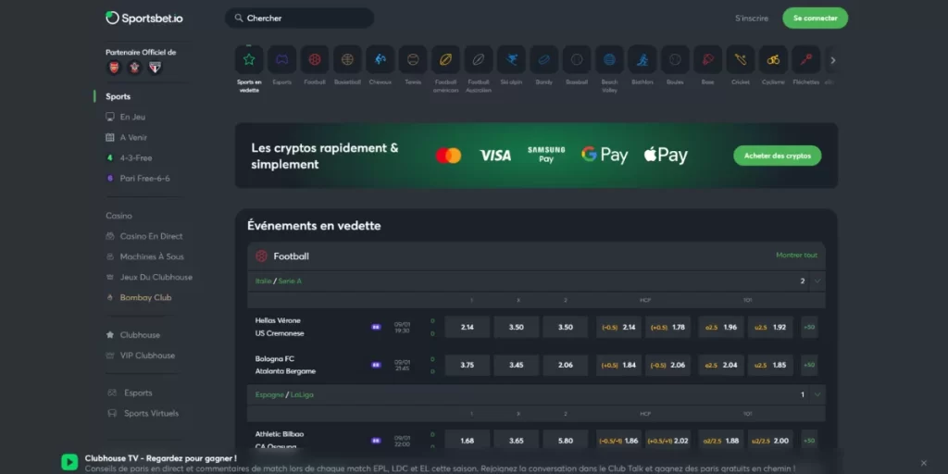The width and height of the screenshot is (948, 474).
Task: Collapse the Espagne / LaLiga section
Action: (817, 394)
